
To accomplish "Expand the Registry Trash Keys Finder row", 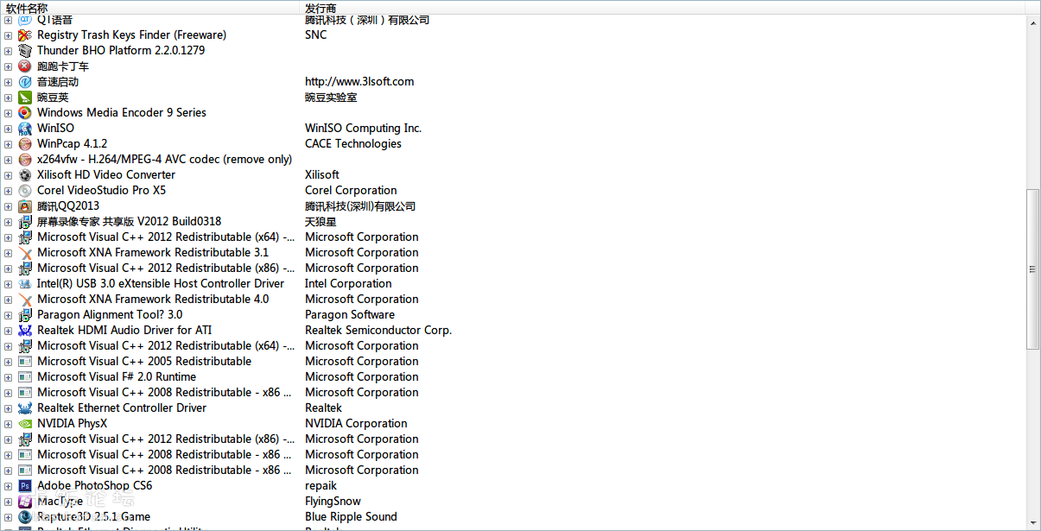I will (9, 35).
